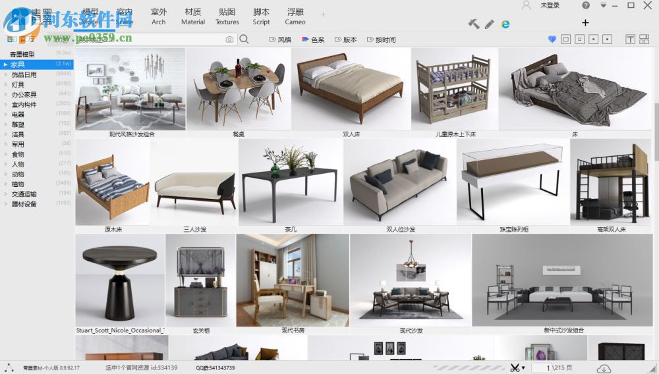Select the 玄关柜 cabinet thumbnail

coord(200,280)
